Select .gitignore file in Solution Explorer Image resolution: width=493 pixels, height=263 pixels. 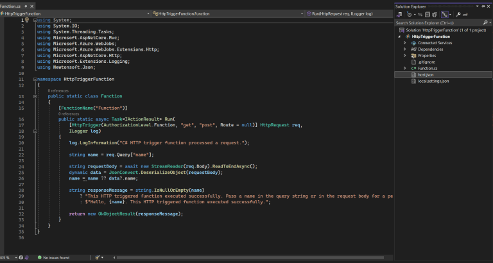427,62
